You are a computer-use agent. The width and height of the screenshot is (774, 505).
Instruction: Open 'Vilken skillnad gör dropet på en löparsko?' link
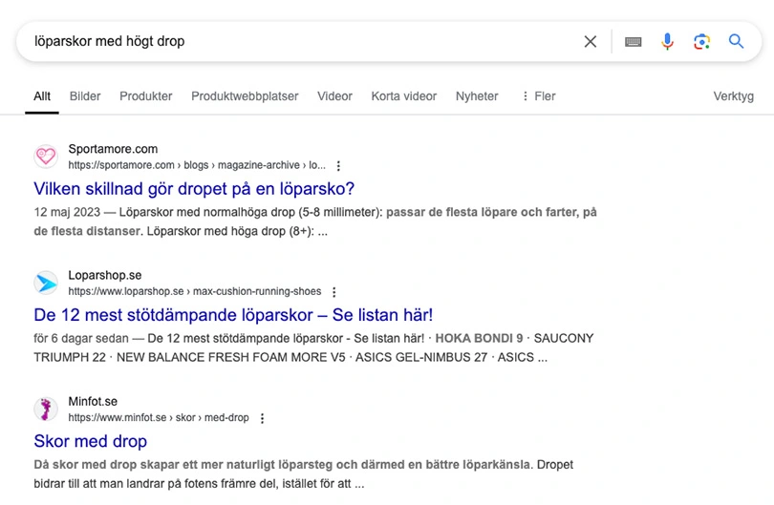coord(194,189)
